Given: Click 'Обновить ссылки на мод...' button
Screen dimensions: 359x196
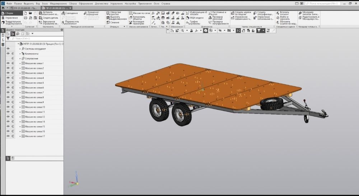Looking at the screenshot, I should 286,22.
